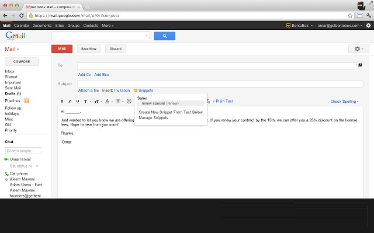
Task: Click the blue search button
Action: click(x=165, y=36)
